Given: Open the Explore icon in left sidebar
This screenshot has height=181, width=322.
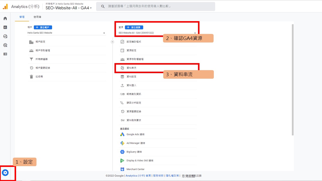Looking at the screenshot, I should [5, 36].
